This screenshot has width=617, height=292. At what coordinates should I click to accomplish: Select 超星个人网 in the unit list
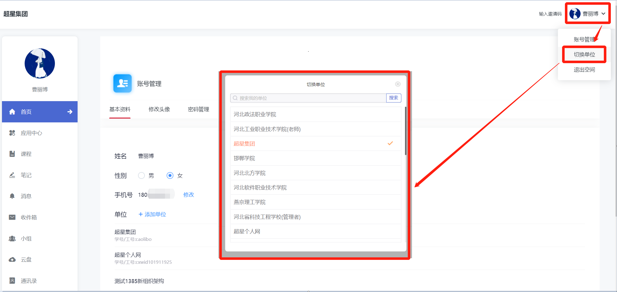[x=316, y=231]
